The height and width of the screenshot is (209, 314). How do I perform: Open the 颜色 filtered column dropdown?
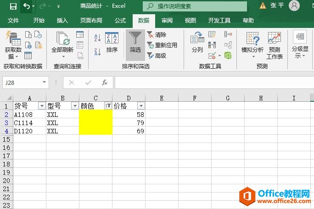(x=108, y=106)
